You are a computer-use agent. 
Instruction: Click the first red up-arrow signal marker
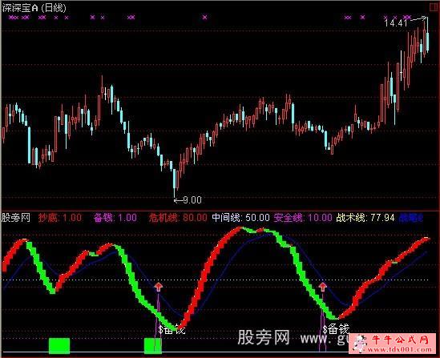159,287
